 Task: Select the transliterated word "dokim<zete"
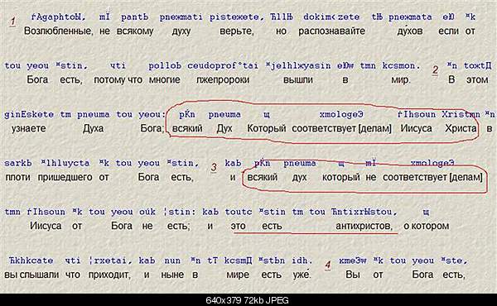[331, 17]
